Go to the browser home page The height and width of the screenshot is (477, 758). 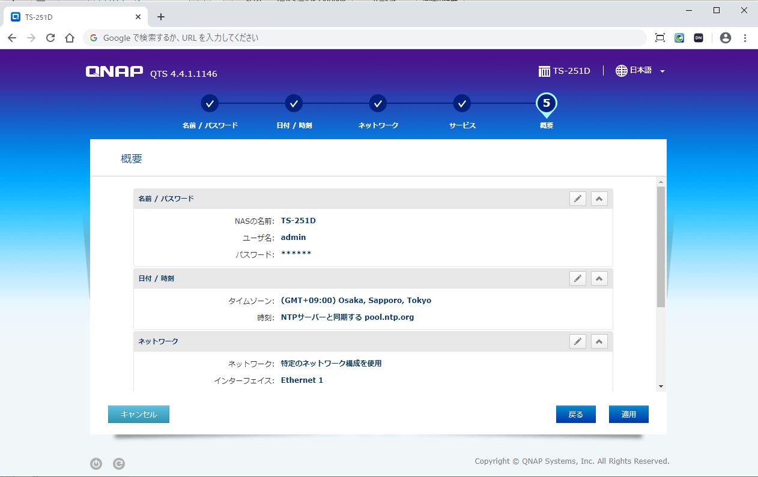pos(70,38)
